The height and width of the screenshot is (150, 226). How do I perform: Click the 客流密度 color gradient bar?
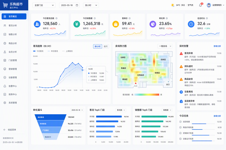coord(147,95)
